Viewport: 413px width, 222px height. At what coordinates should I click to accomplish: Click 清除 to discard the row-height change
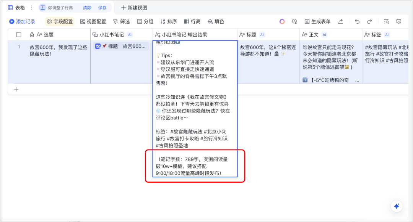pos(87,8)
